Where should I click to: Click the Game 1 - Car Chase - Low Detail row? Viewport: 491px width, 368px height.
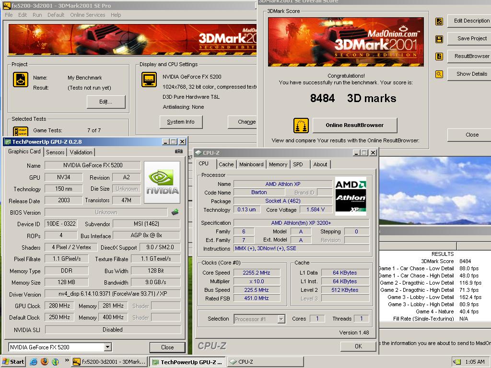click(435, 268)
